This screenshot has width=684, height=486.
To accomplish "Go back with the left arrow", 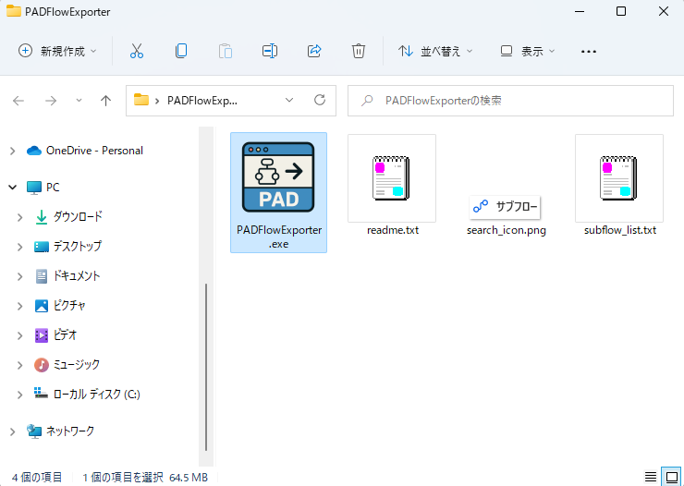I will tap(18, 101).
